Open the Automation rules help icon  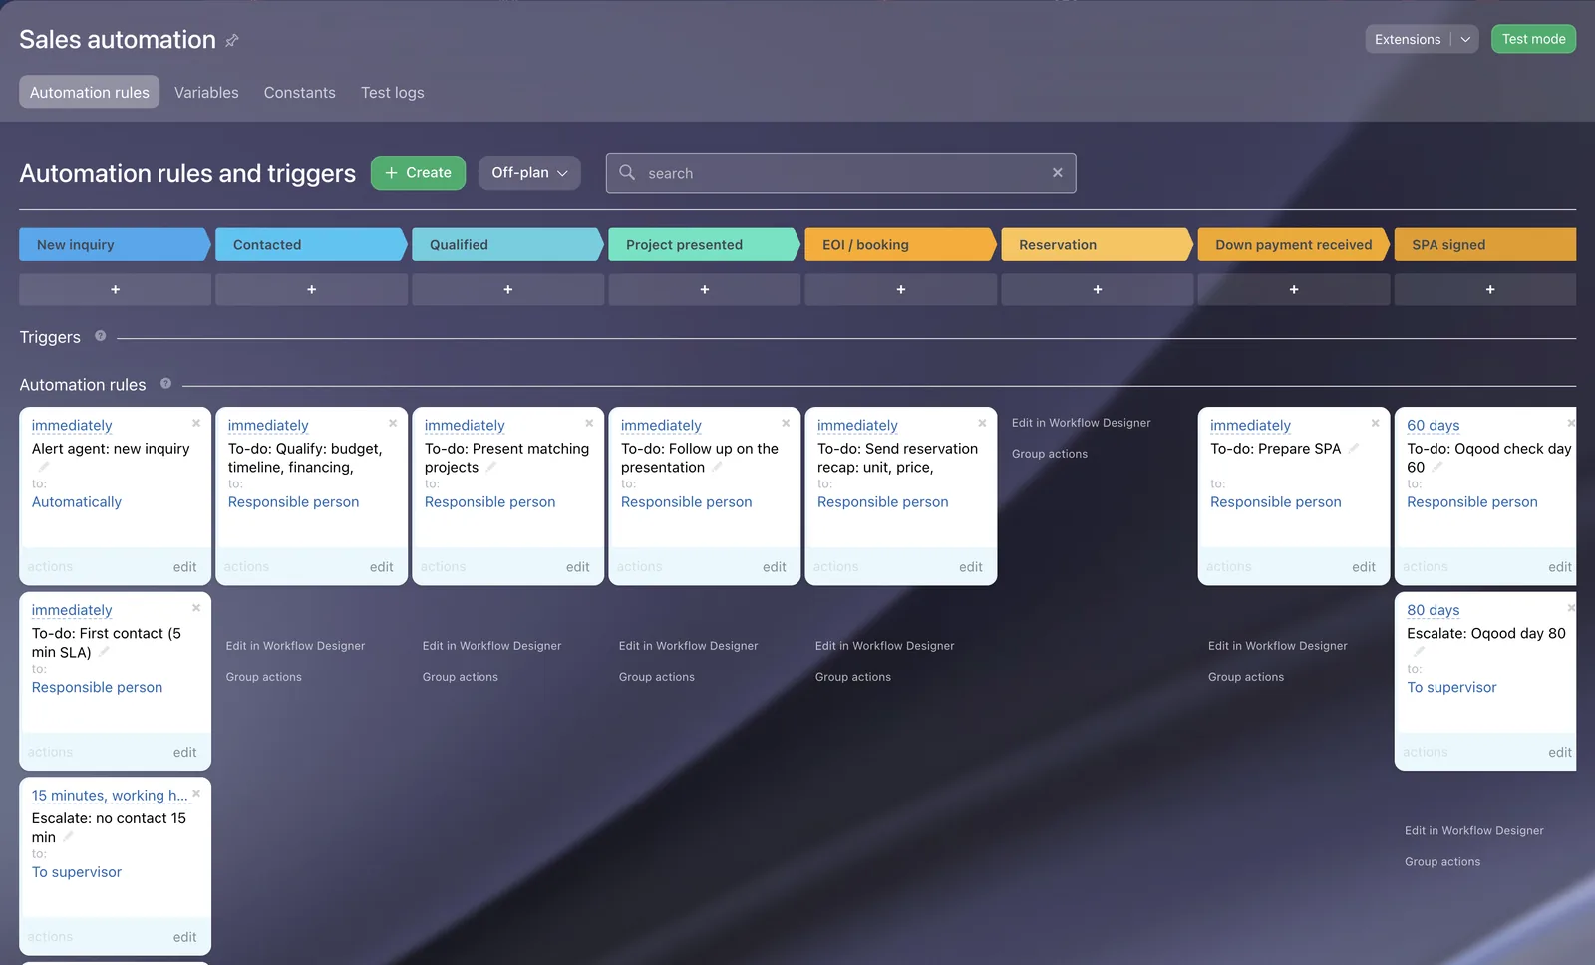click(165, 384)
